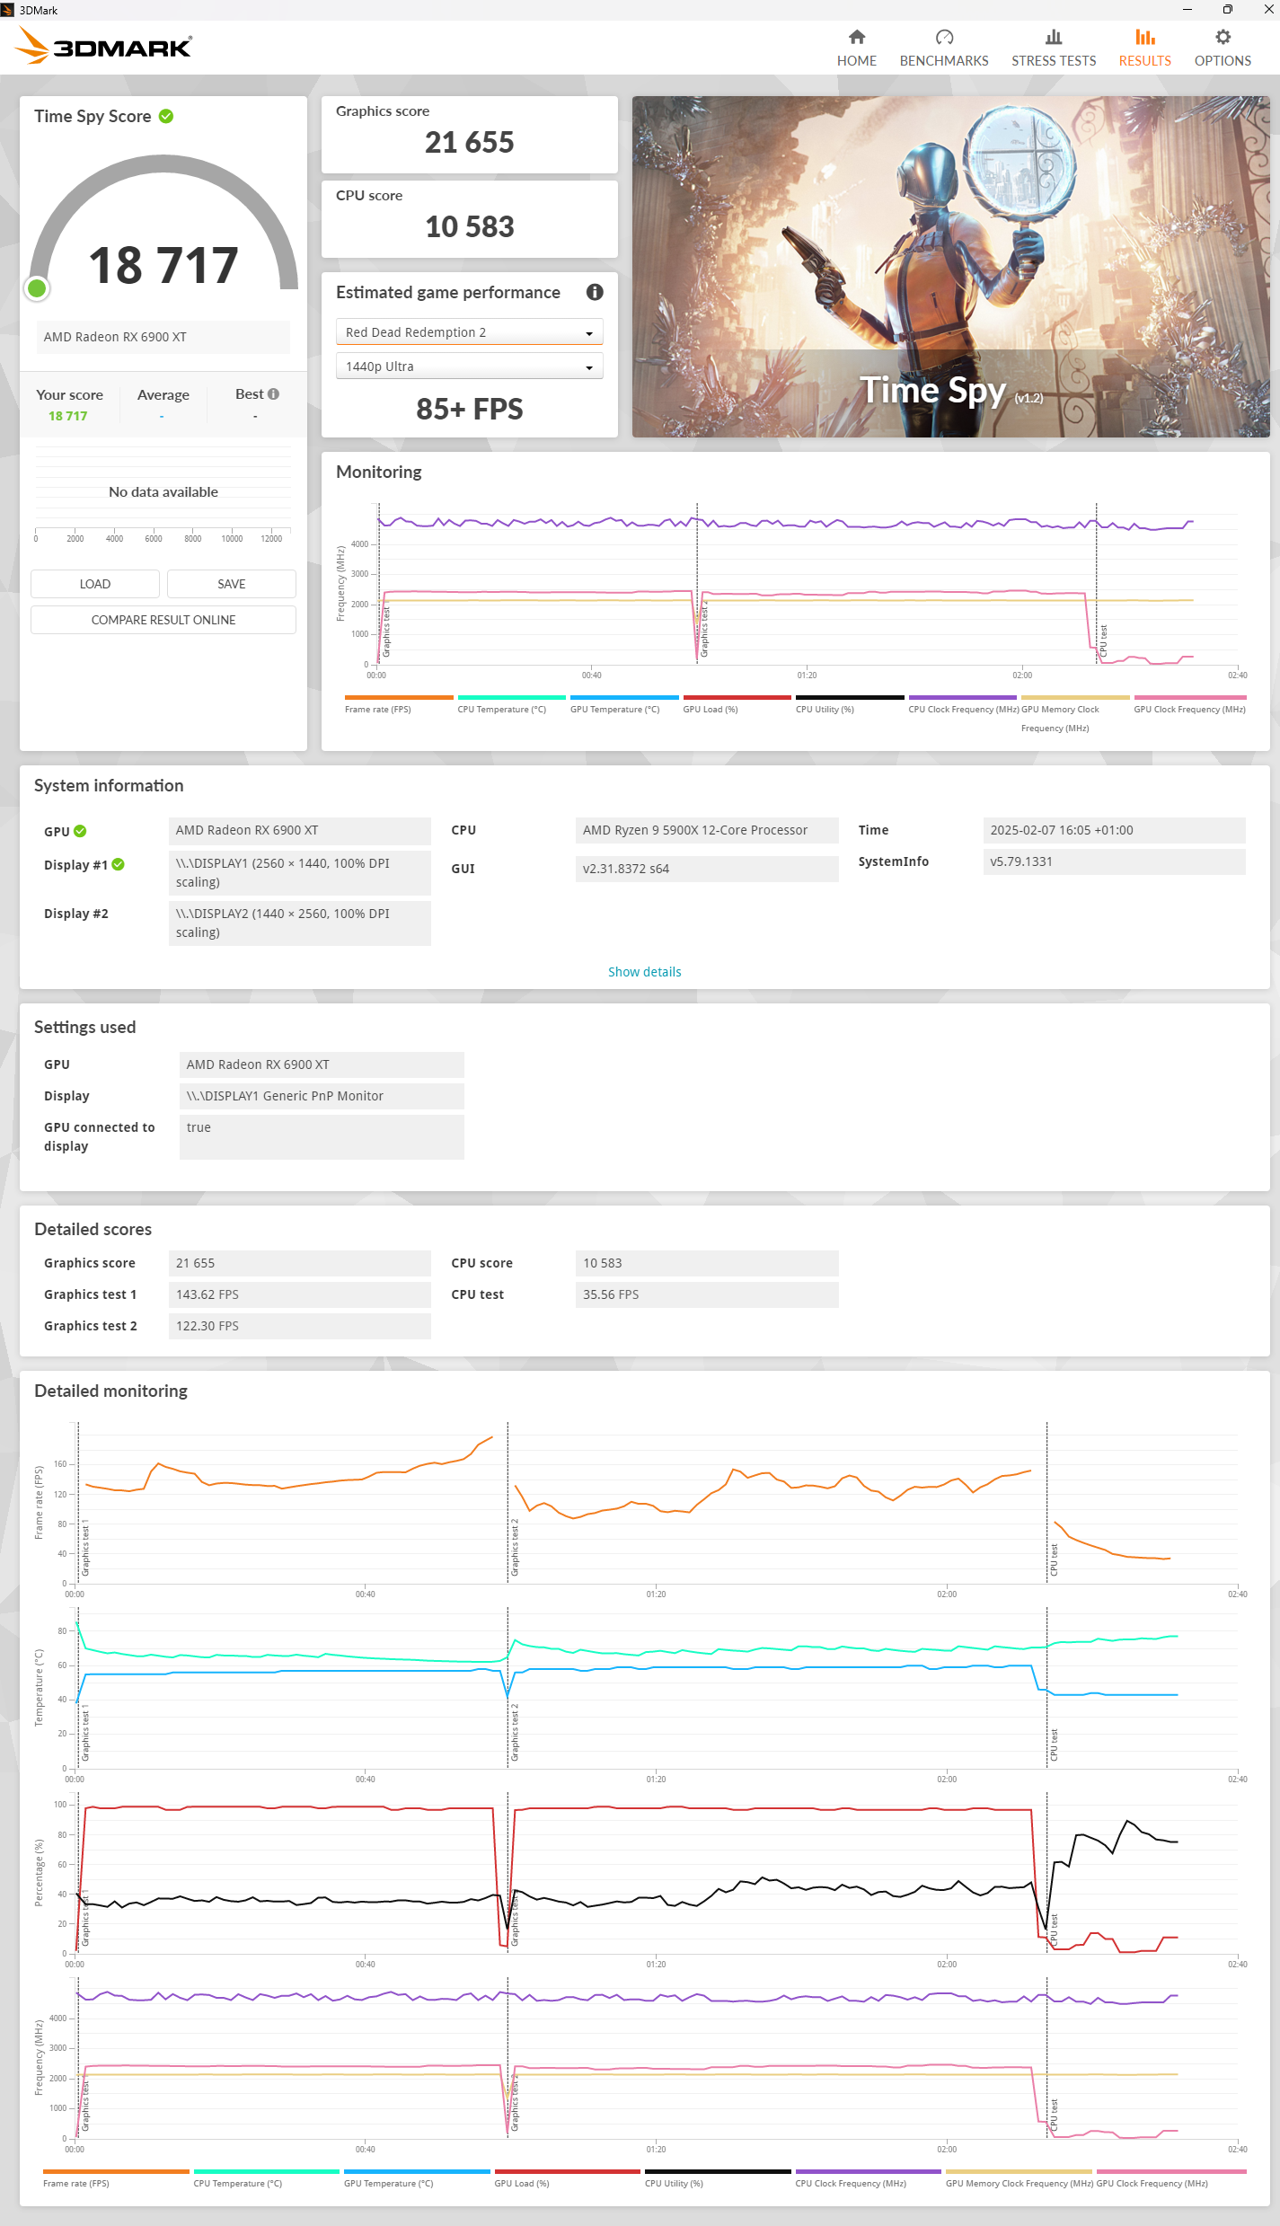Viewport: 1280px width, 2226px height.
Task: Toggle CPU Utility (%) legend in Detailed monitoring
Action: coord(718,2177)
